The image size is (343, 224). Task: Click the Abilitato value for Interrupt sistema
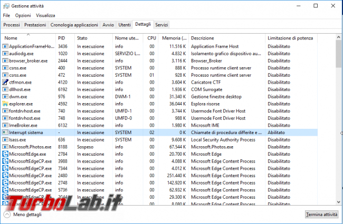click(x=277, y=133)
